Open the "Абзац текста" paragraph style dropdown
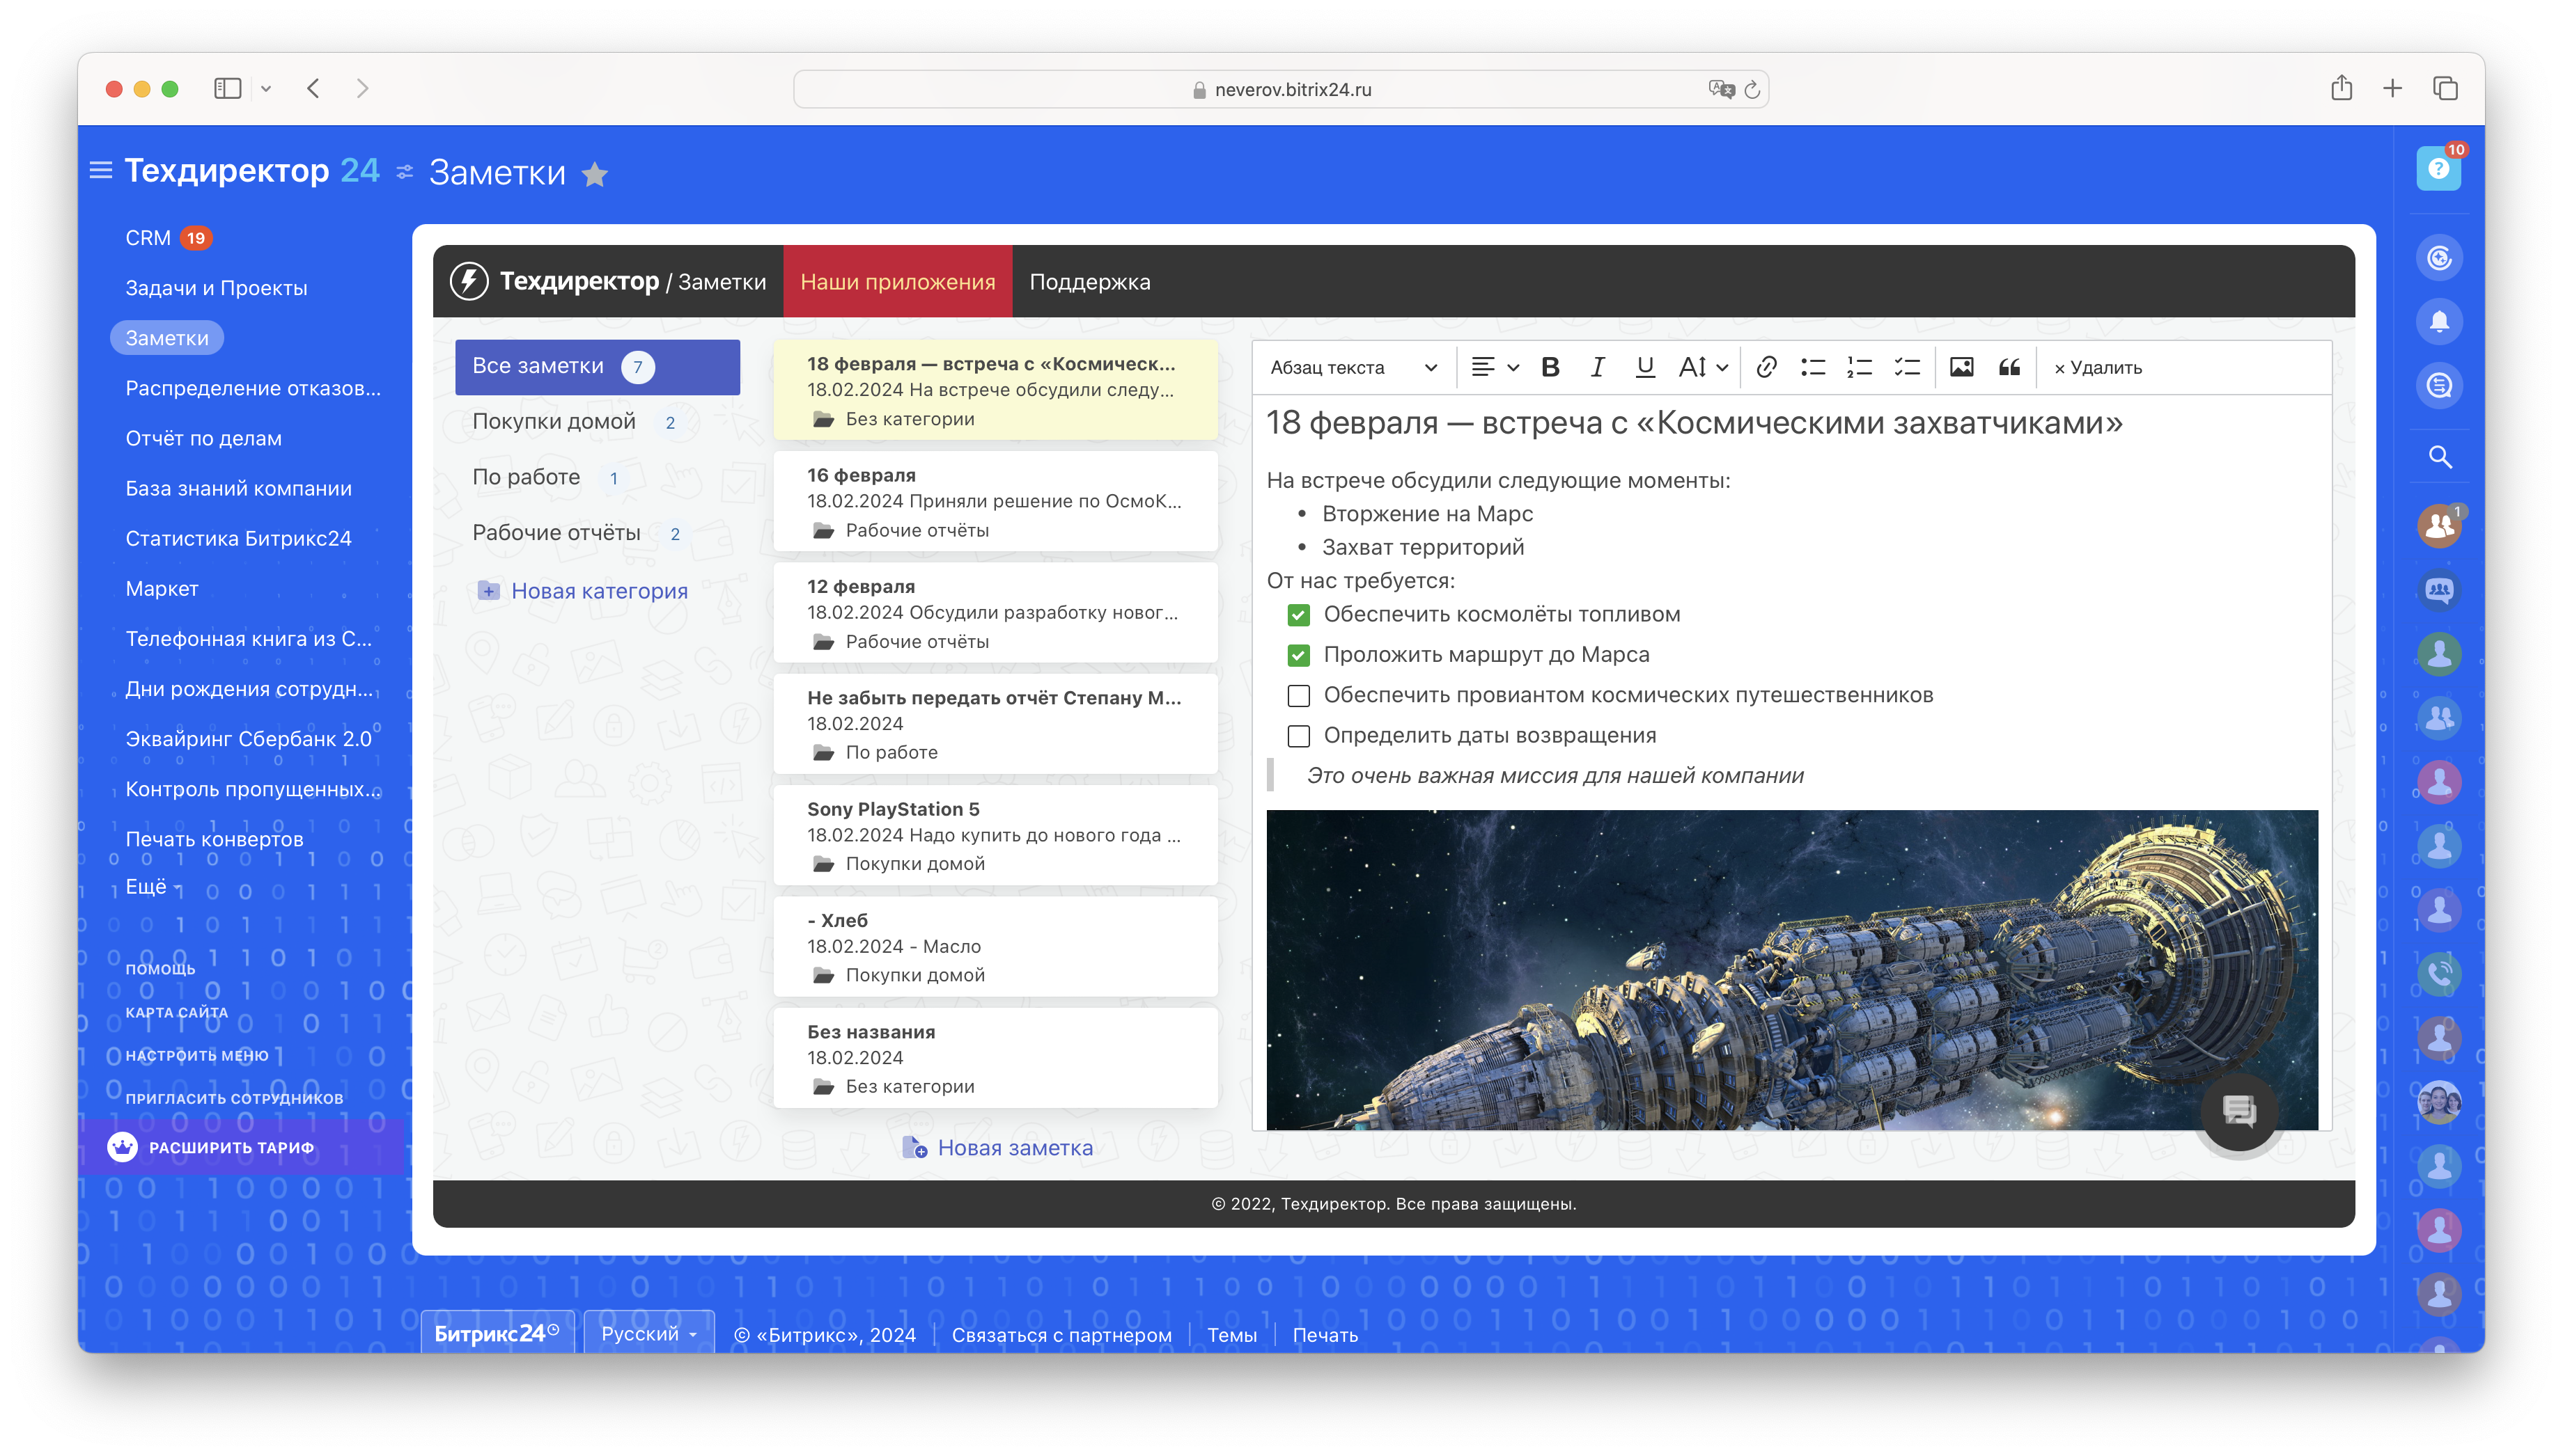 (1353, 367)
